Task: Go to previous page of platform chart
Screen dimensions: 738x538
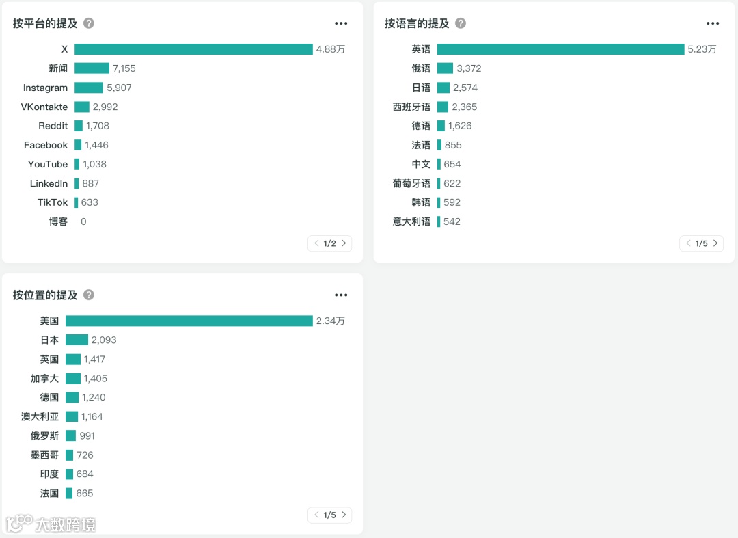Action: tap(316, 243)
